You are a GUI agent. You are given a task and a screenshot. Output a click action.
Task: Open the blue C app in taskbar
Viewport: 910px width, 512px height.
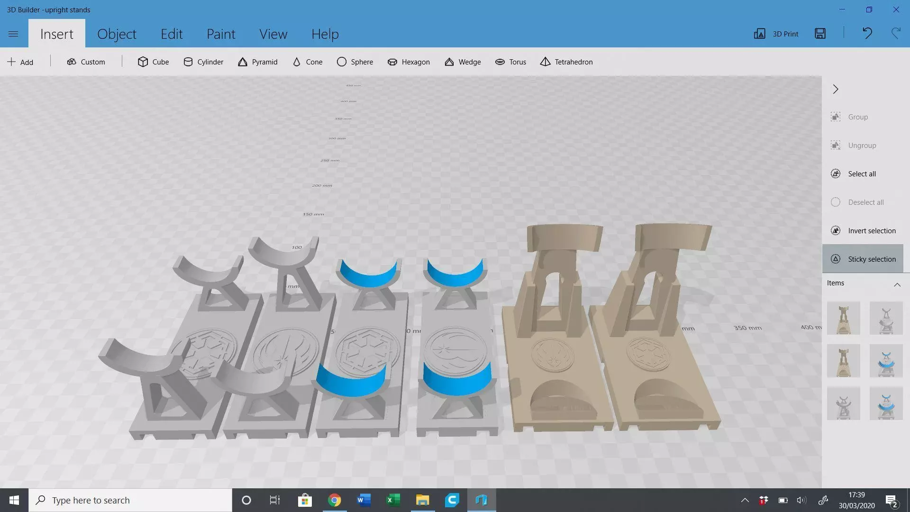tap(452, 500)
